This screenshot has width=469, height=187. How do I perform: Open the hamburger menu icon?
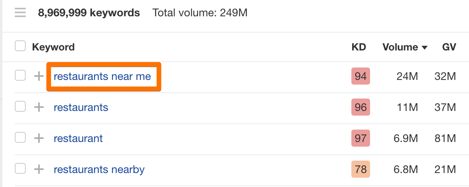pos(20,13)
